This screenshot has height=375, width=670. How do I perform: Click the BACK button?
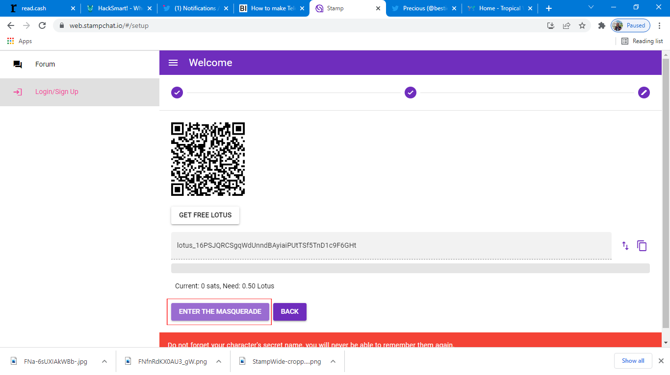290,312
